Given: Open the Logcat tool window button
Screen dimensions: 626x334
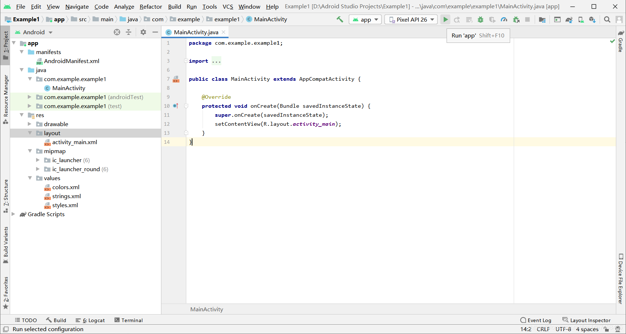Looking at the screenshot, I should coord(90,320).
